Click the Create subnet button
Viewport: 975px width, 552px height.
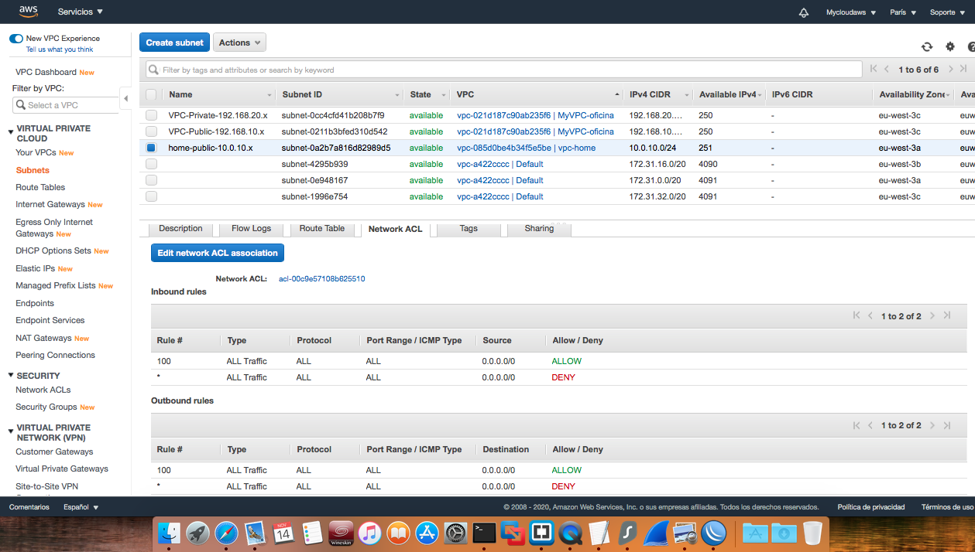(173, 42)
